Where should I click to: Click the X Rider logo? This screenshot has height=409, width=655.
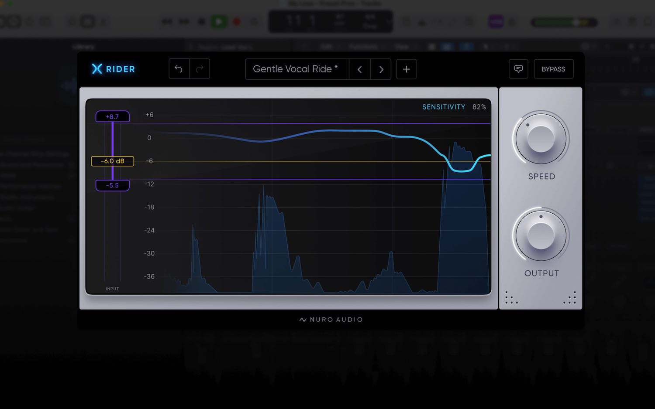[114, 69]
